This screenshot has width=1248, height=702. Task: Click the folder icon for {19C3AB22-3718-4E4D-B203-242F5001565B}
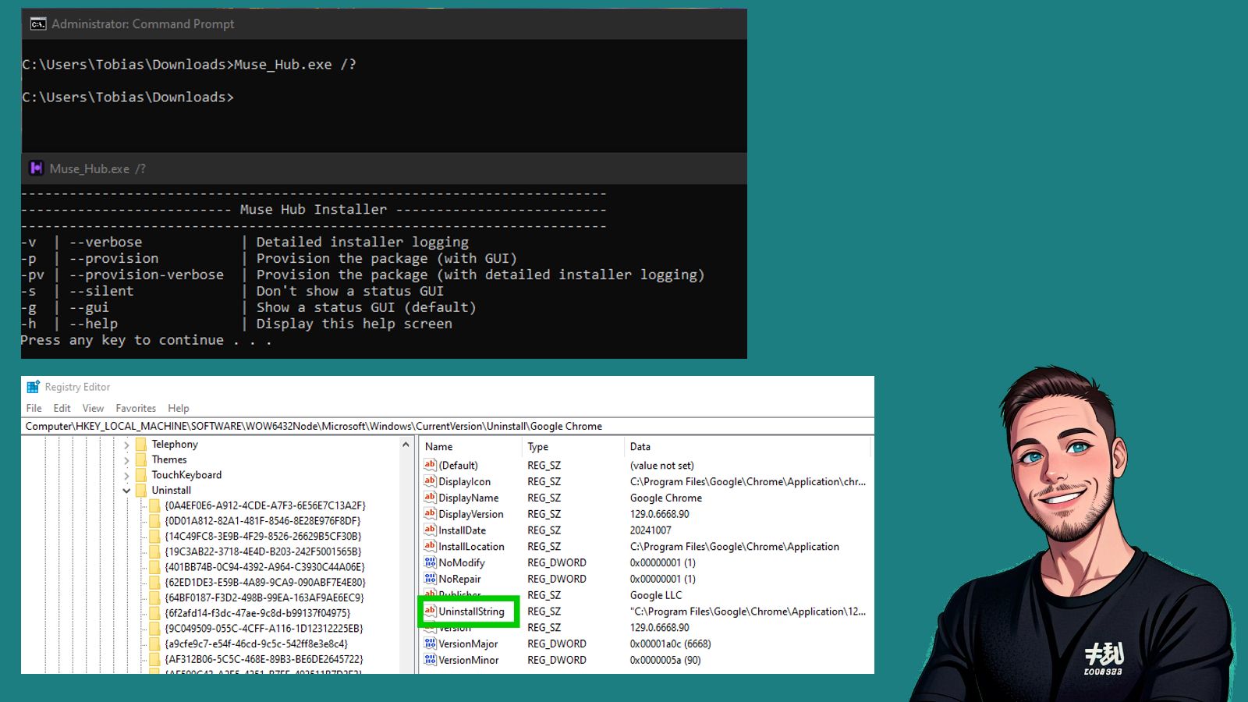tap(154, 551)
